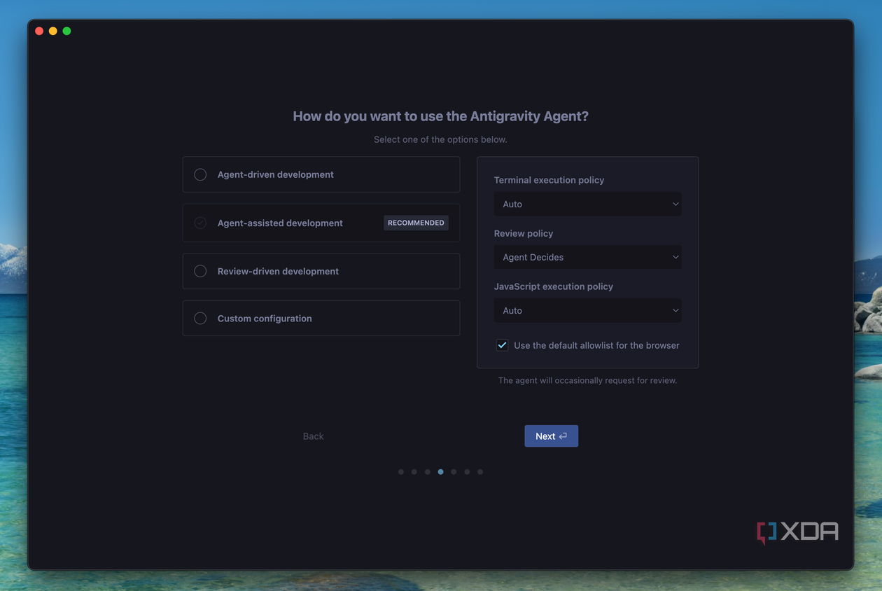The image size is (882, 591).
Task: Jump to last onboarding step dot
Action: [x=480, y=472]
